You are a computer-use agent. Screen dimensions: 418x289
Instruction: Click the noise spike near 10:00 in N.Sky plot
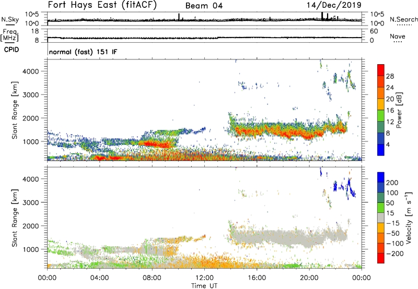(x=179, y=17)
